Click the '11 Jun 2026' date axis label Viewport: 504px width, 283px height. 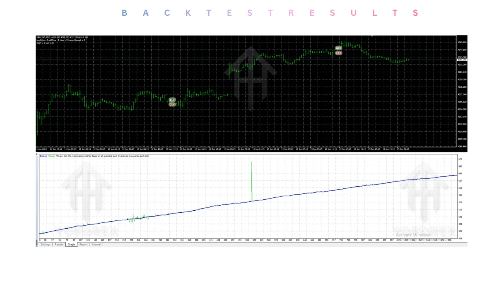point(41,149)
